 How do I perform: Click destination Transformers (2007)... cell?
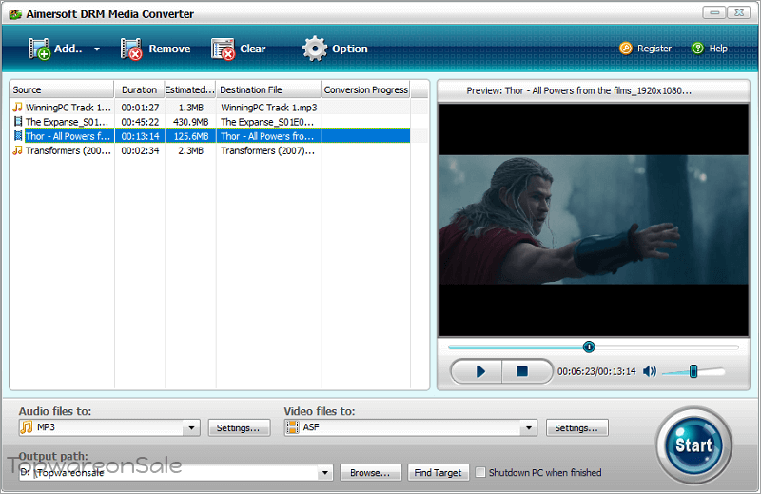267,151
